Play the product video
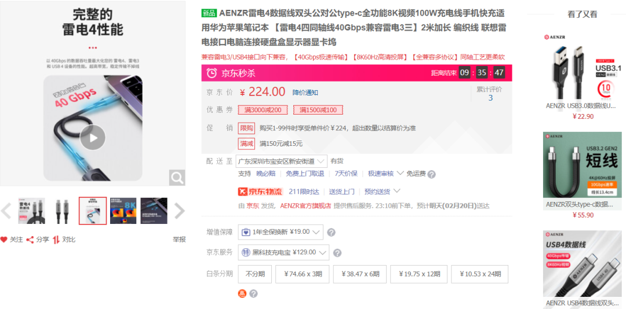This screenshot has width=626, height=309. pos(93,138)
